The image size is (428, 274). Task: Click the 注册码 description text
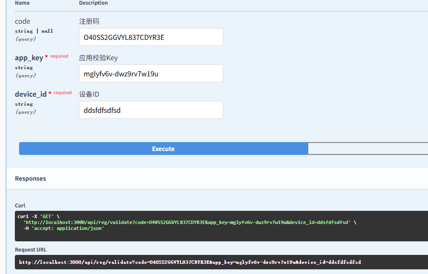pyautogui.click(x=89, y=21)
